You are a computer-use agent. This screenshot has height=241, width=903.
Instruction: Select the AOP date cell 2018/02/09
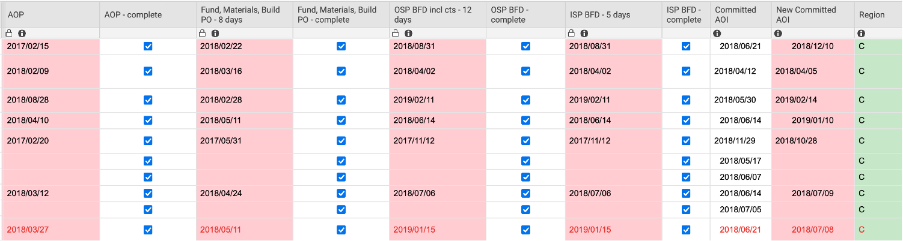28,71
